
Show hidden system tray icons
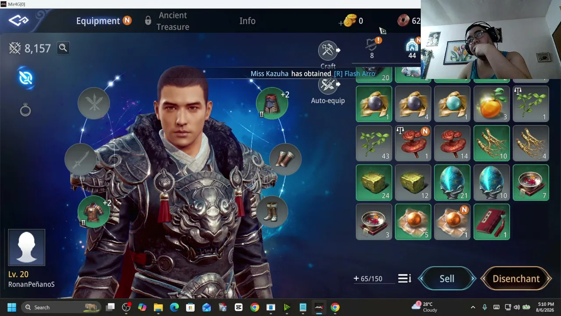pyautogui.click(x=473, y=307)
